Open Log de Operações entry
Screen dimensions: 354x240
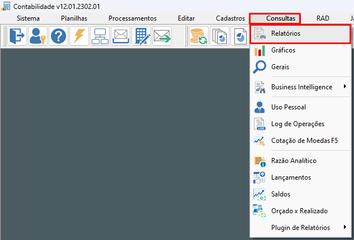[300, 124]
